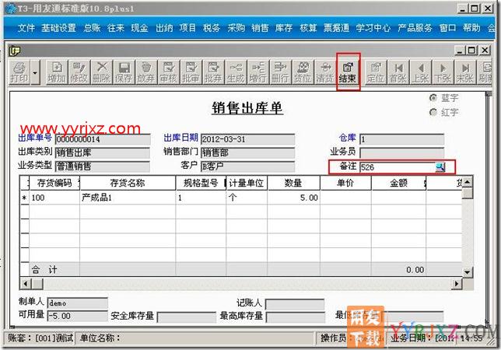This screenshot has width=501, height=350.
Task: Click table horizontal scrollbar right arrow
Action: pyautogui.click(x=457, y=283)
